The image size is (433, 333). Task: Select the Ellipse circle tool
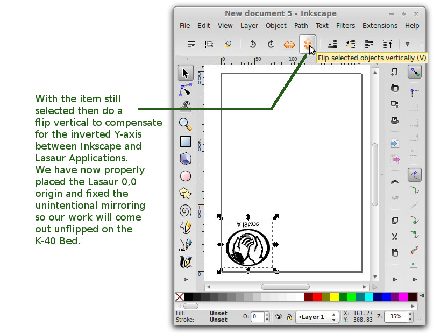[185, 176]
